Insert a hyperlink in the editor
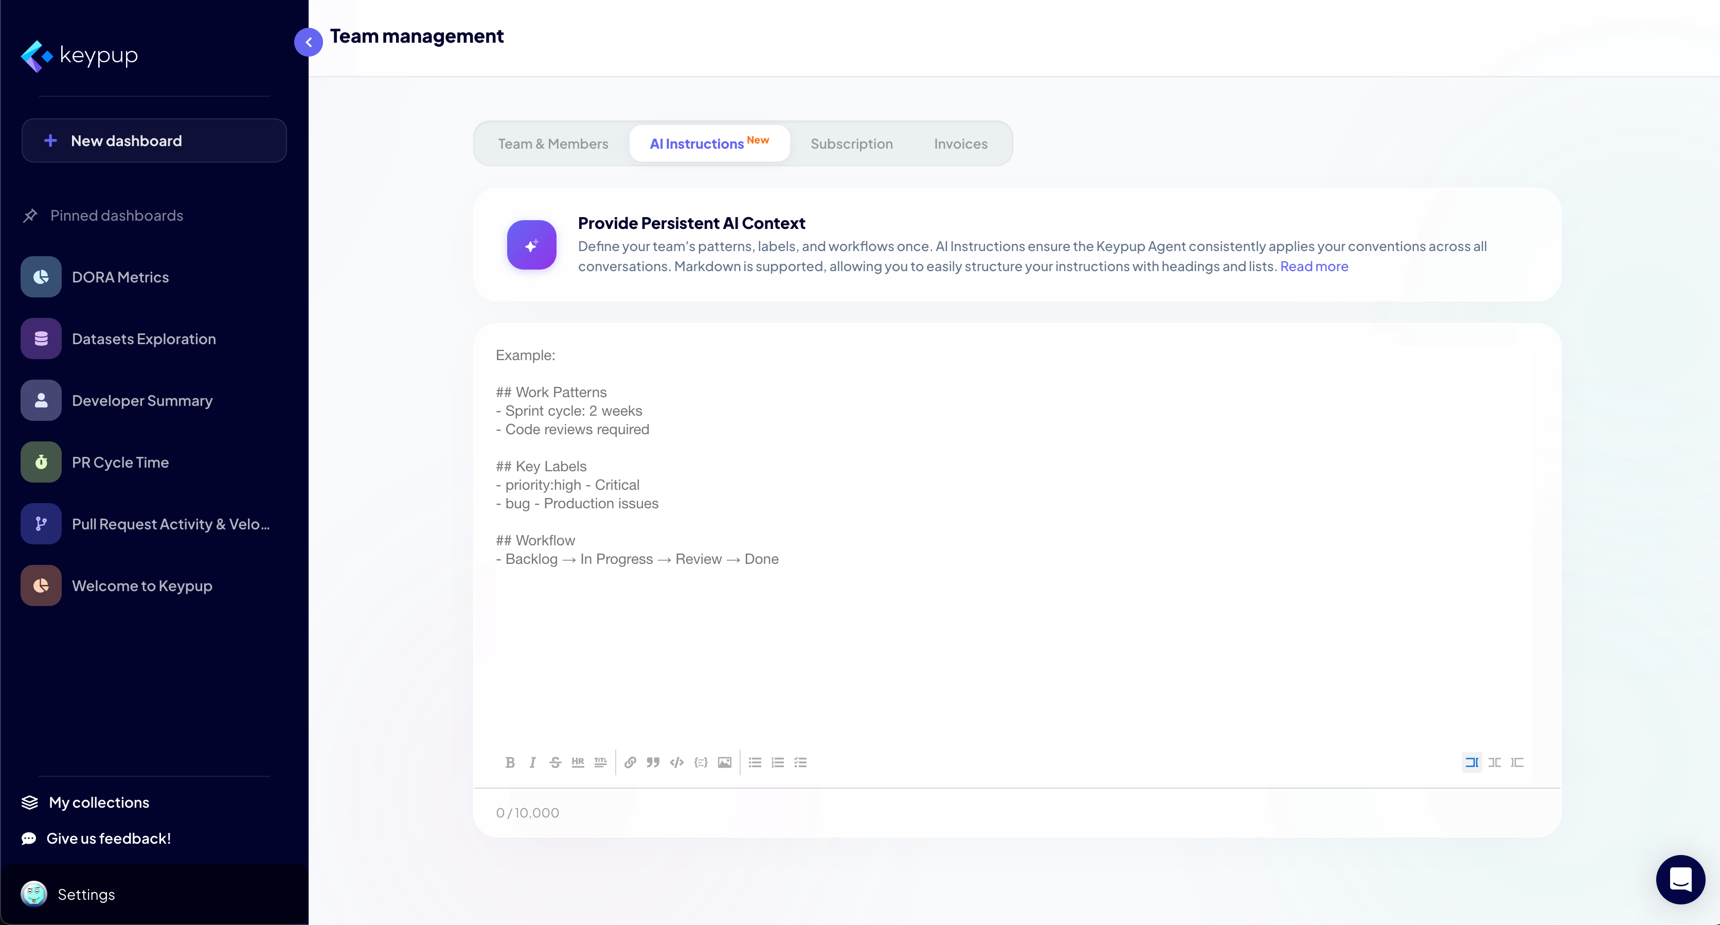The image size is (1720, 925). [630, 762]
